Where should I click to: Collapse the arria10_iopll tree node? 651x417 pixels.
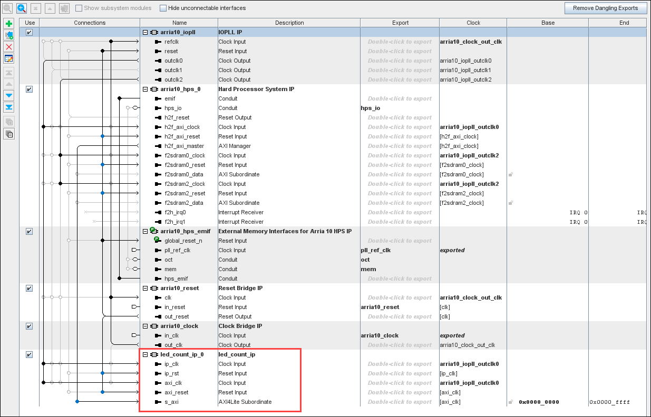click(x=145, y=32)
